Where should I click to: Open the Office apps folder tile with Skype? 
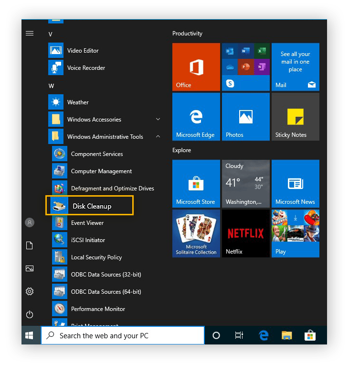pos(246,67)
